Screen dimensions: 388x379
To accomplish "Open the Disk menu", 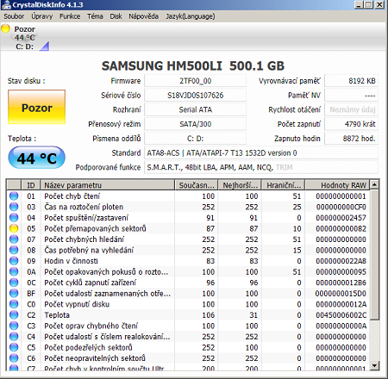I will click(116, 16).
